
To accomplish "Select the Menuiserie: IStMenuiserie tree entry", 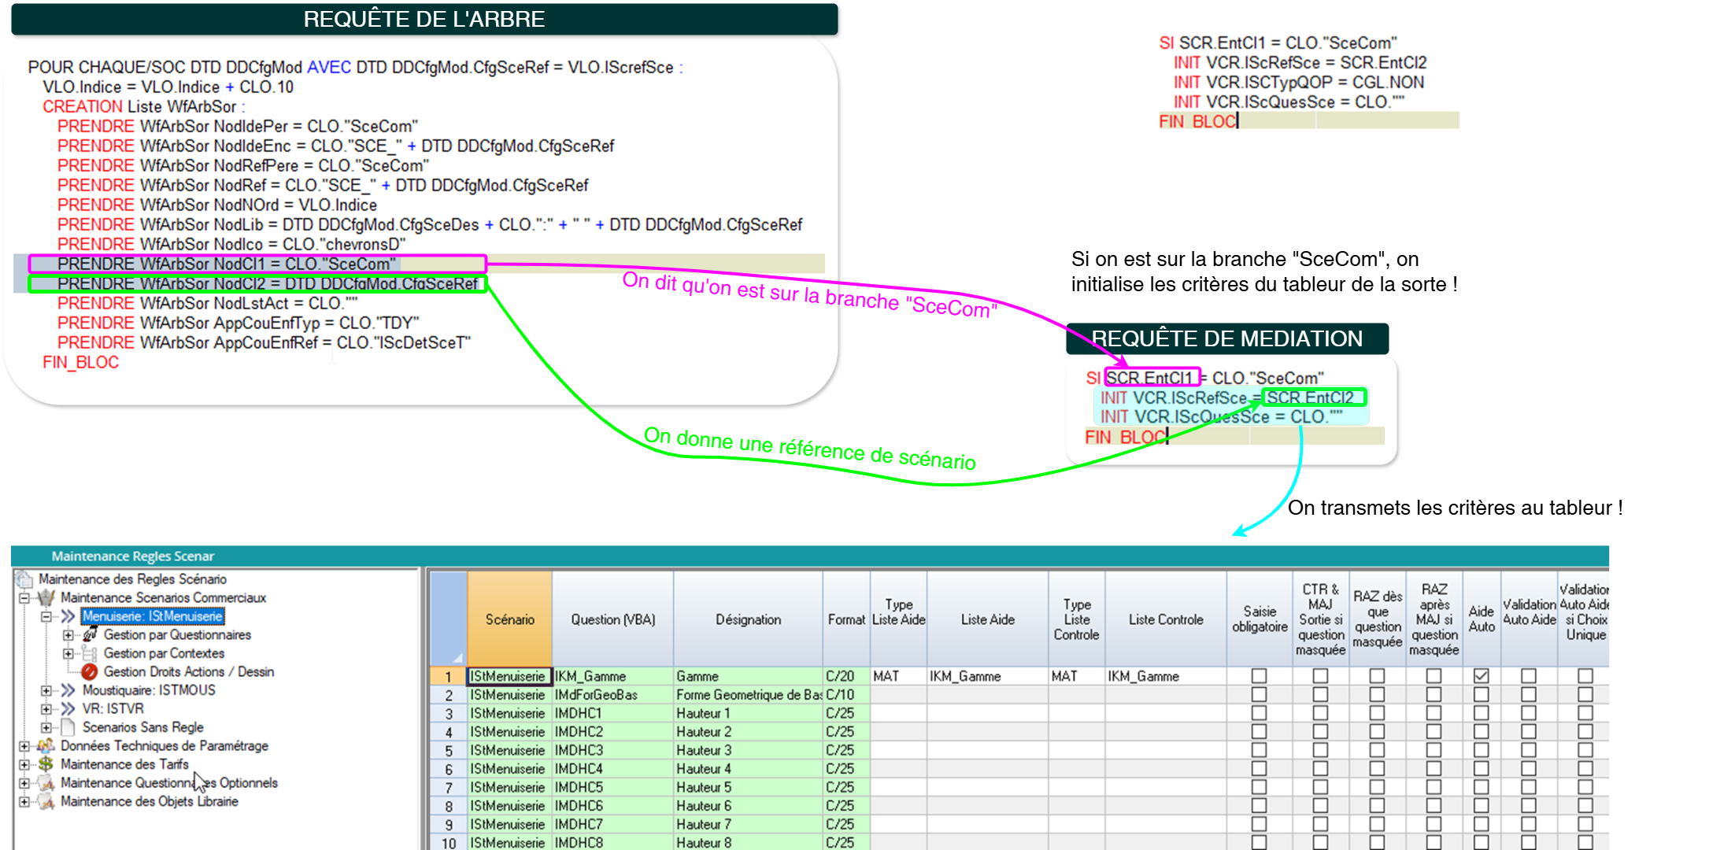I will pyautogui.click(x=154, y=615).
